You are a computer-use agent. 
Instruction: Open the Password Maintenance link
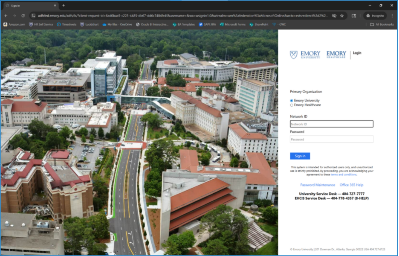click(x=318, y=185)
